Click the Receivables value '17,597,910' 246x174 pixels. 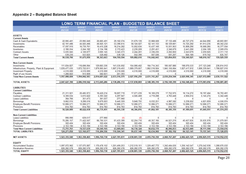point(68,47)
